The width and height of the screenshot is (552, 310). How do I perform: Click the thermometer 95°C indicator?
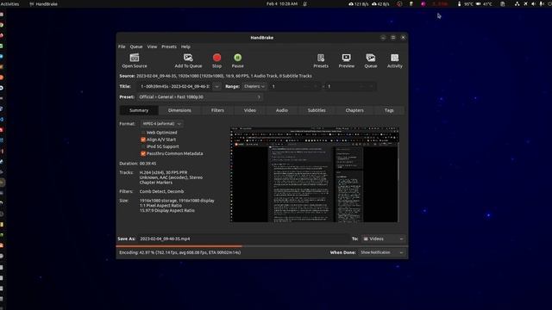point(466,3)
